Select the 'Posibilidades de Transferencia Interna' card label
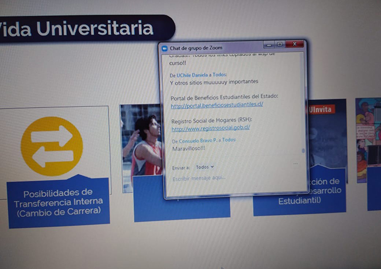 tap(58, 202)
